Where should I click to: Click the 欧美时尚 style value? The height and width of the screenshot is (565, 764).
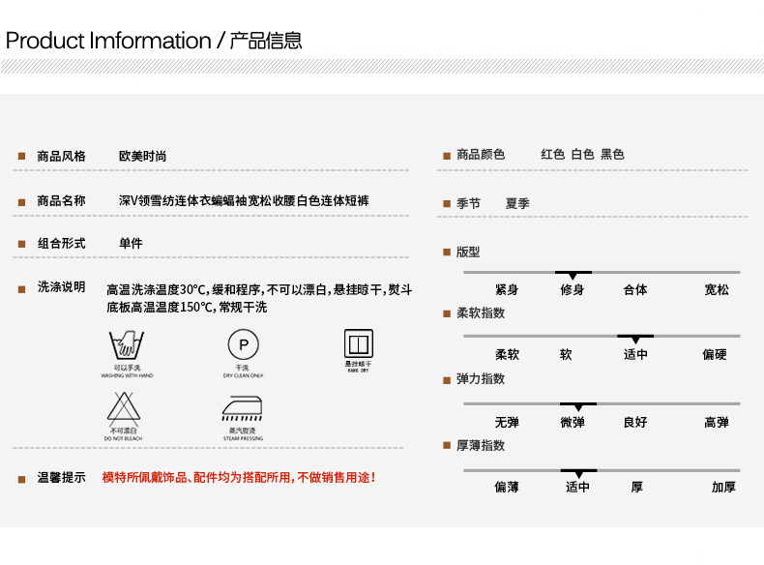tap(142, 156)
